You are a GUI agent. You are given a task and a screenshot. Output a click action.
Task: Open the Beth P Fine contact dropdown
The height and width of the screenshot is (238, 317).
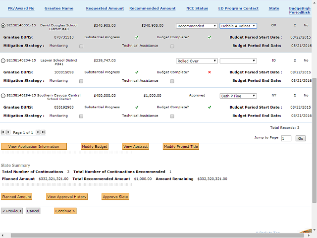pyautogui.click(x=238, y=96)
